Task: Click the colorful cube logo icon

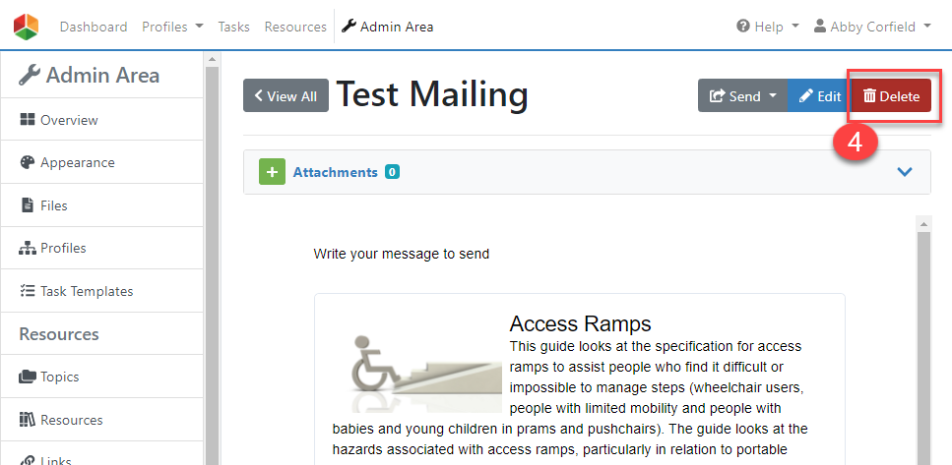Action: click(x=27, y=27)
